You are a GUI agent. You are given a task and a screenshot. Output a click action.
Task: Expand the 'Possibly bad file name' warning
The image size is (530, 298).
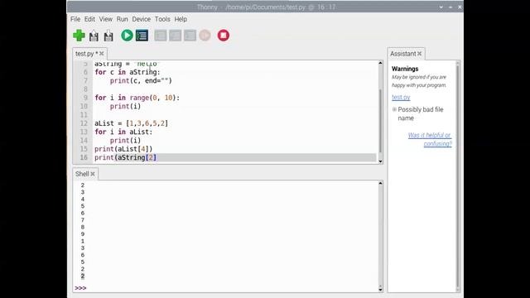(x=394, y=109)
